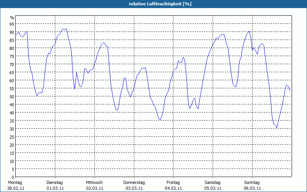Screen dimensions: 307x192
Task: Click the 65 value on the y-axis
Action: (x=12, y=73)
